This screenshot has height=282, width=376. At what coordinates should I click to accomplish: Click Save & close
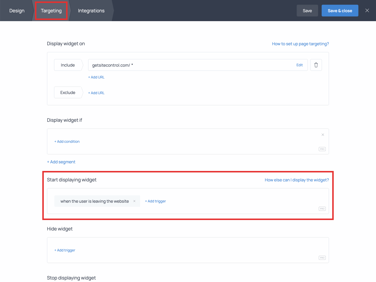340,10
